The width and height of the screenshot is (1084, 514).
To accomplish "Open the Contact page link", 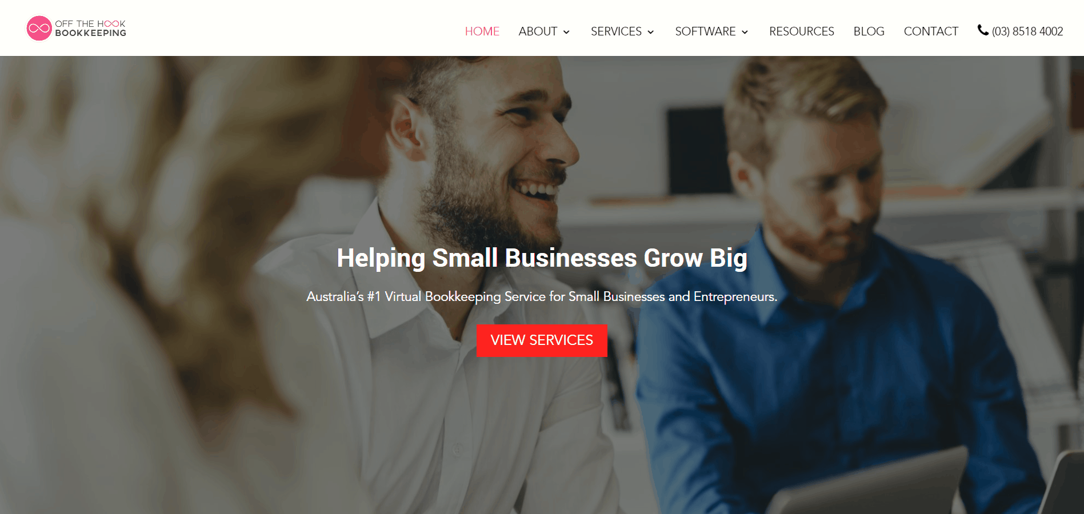I will tap(931, 31).
